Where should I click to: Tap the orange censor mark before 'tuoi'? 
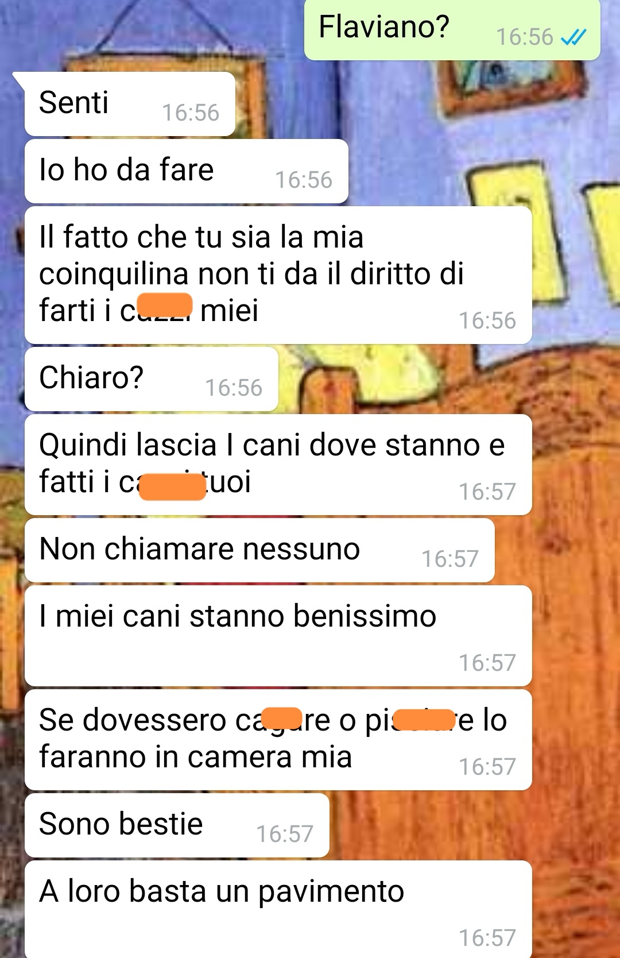(x=172, y=487)
